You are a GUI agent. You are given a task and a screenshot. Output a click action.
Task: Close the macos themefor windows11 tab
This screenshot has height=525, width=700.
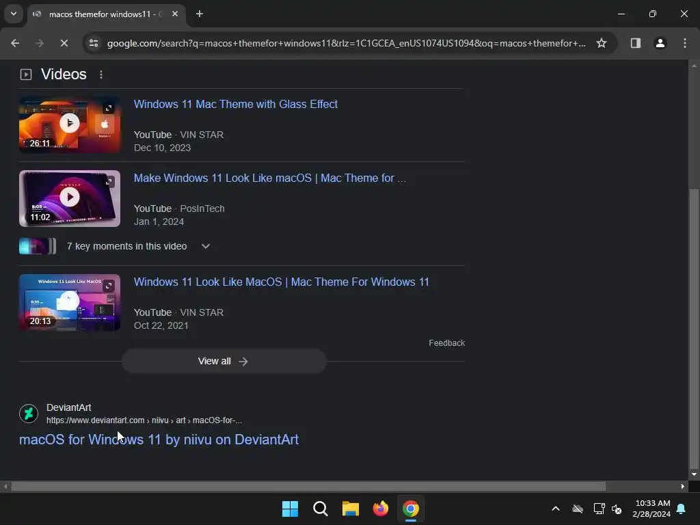175,14
